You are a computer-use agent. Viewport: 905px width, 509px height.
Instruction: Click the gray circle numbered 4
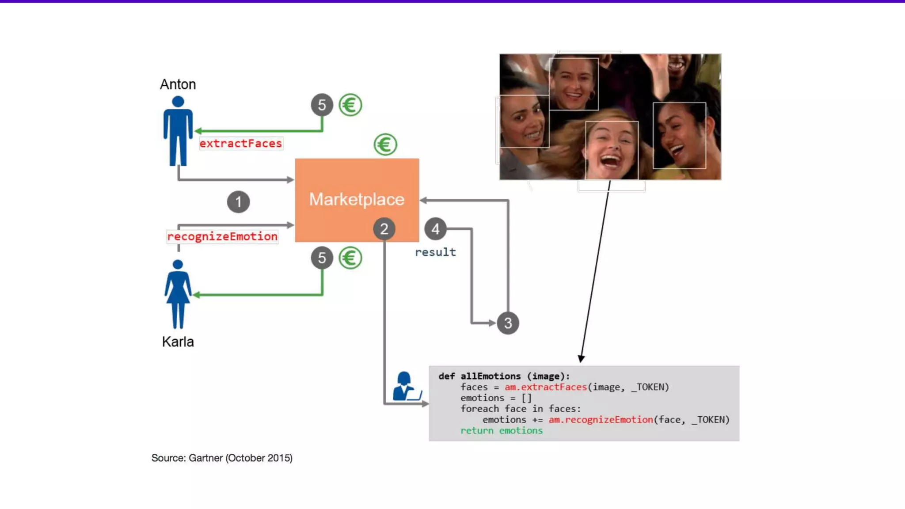tap(435, 229)
